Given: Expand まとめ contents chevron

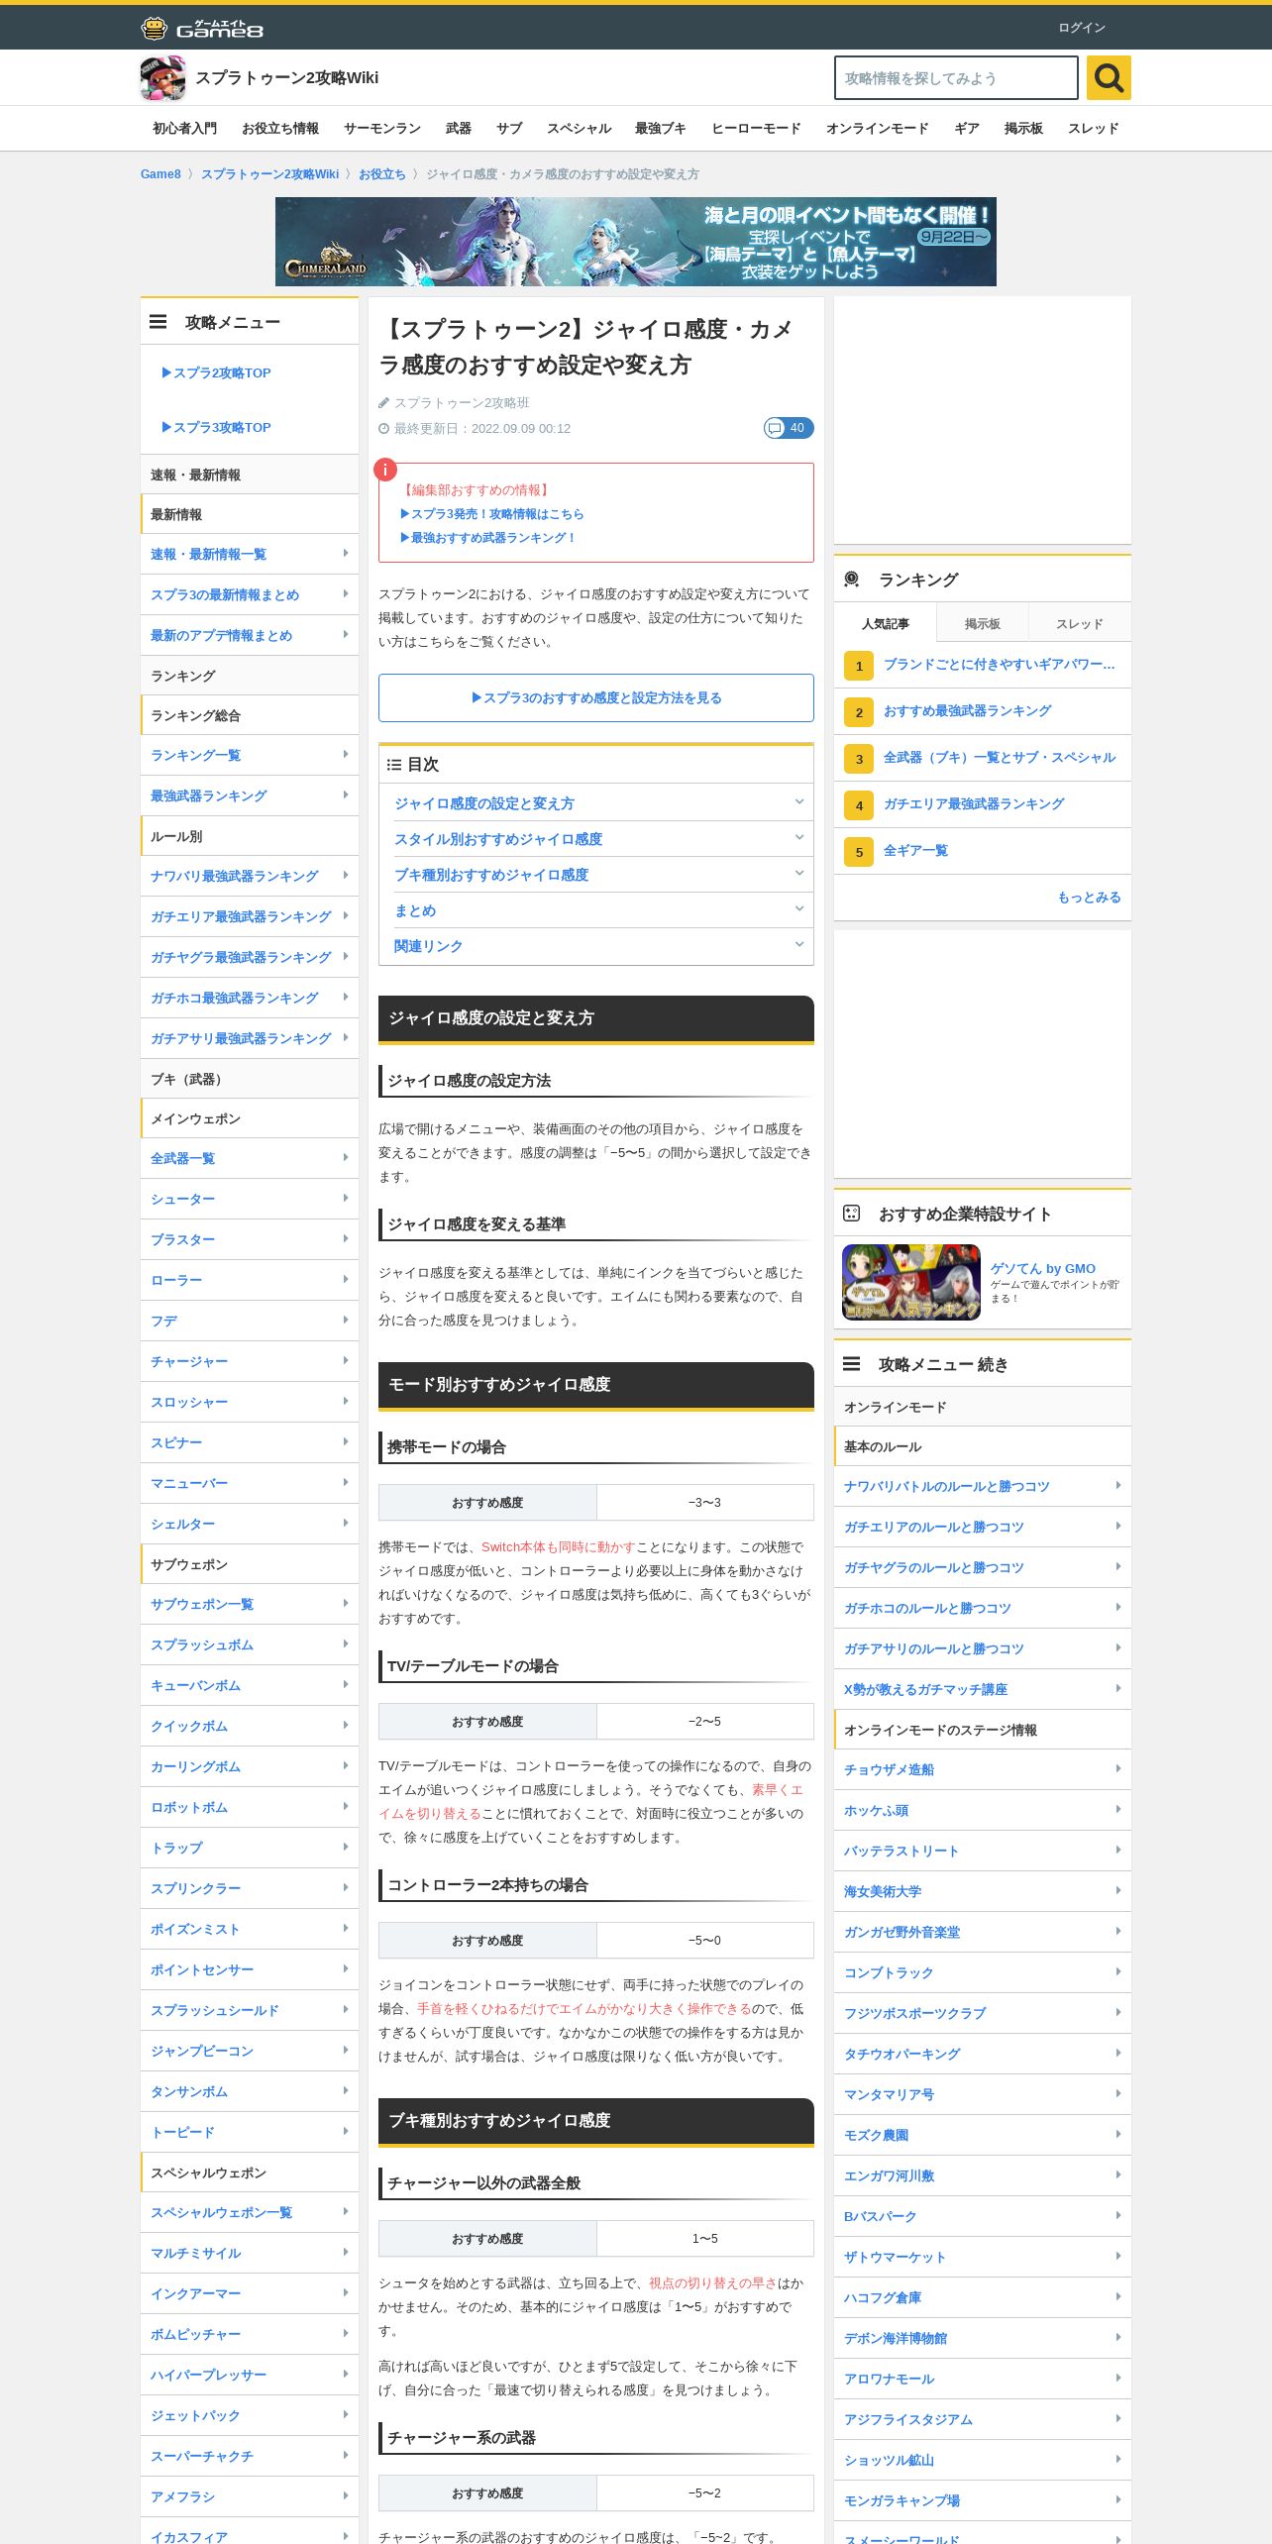Looking at the screenshot, I should [798, 909].
